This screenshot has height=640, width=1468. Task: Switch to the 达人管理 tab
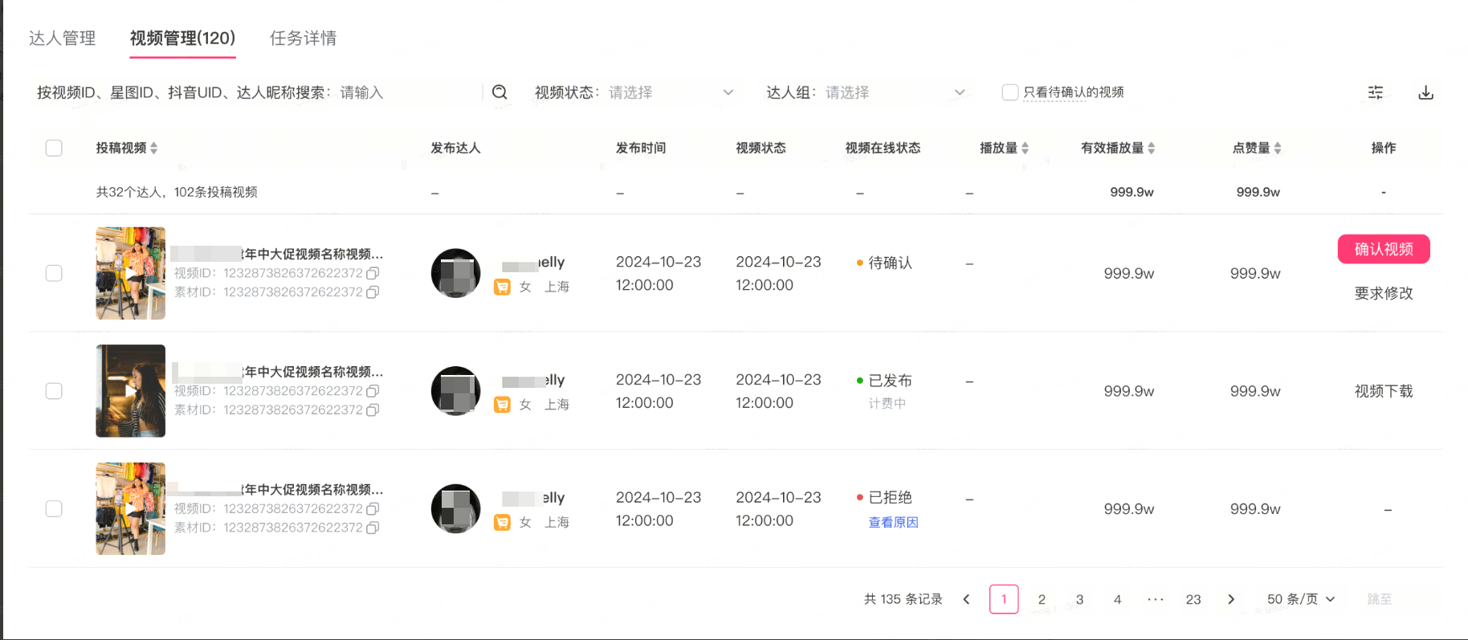pos(63,38)
